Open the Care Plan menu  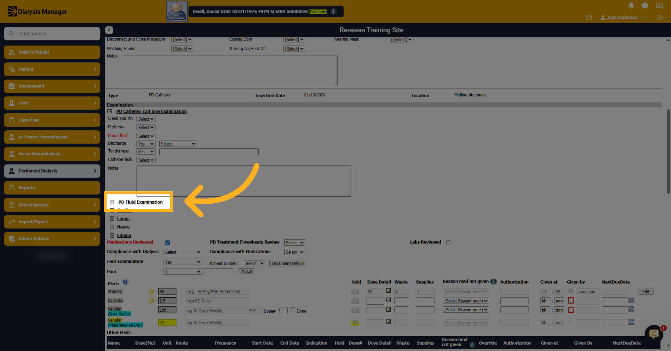click(x=52, y=120)
